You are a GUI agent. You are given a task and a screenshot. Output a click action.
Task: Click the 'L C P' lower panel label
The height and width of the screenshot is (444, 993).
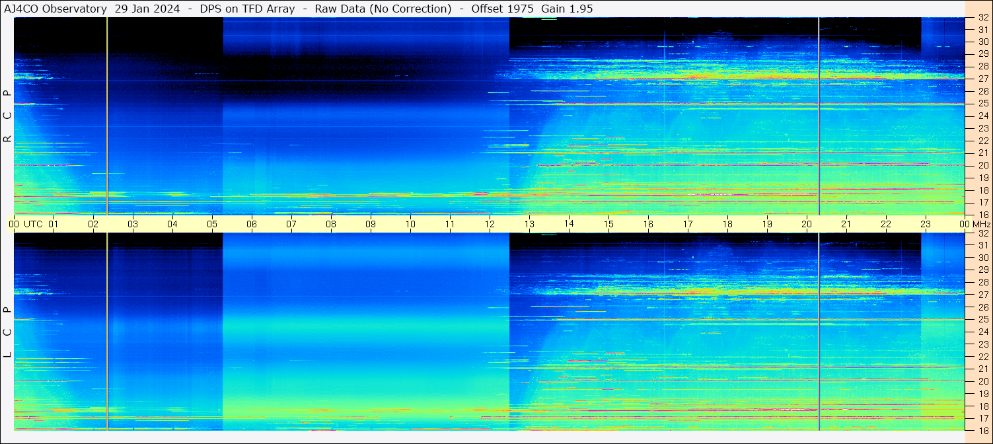click(7, 332)
